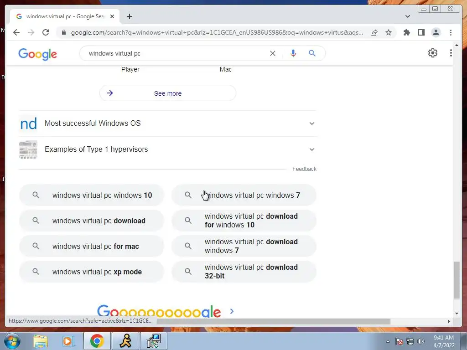Go to the Google home logo
The height and width of the screenshot is (350, 467).
tap(37, 54)
